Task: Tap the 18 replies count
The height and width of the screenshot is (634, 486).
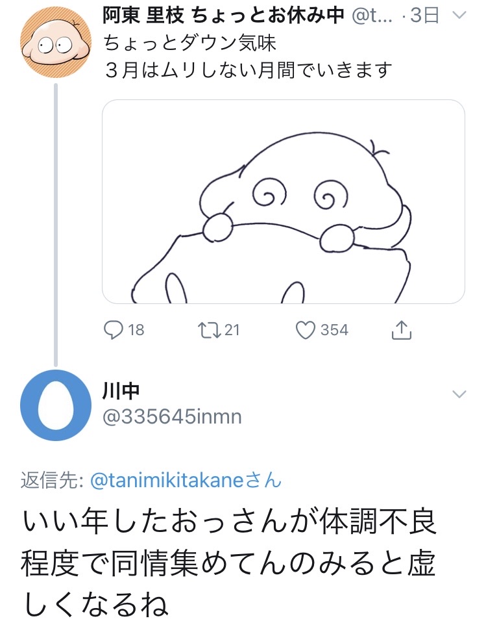Action: pos(136,330)
